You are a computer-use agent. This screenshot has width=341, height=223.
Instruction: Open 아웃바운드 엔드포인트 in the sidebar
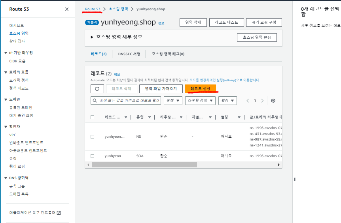[x=28, y=150]
